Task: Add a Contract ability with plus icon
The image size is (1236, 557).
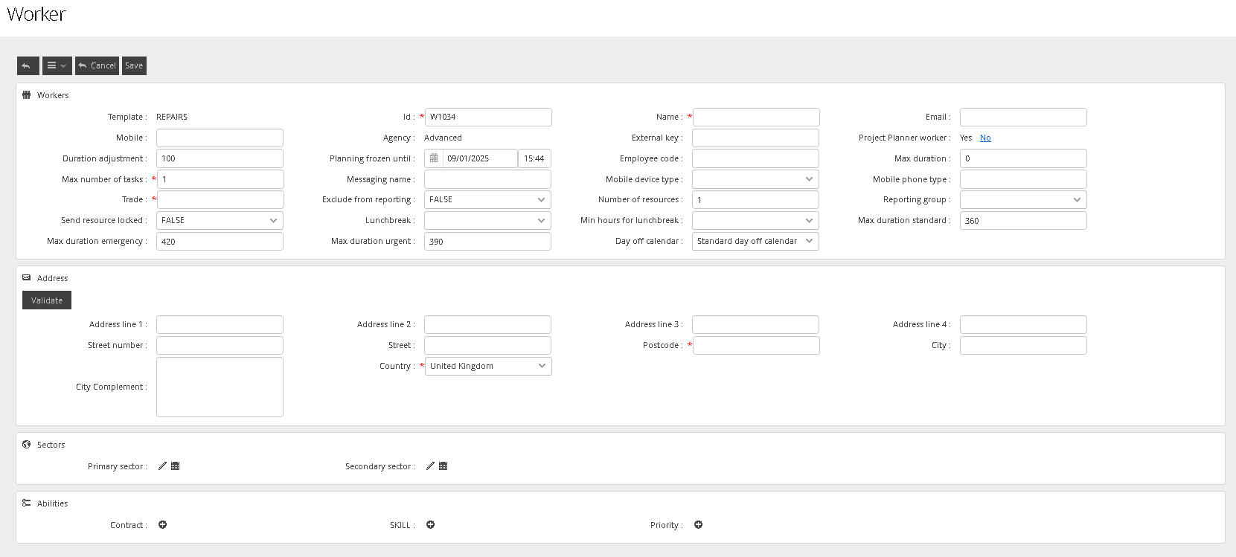Action: 163,525
